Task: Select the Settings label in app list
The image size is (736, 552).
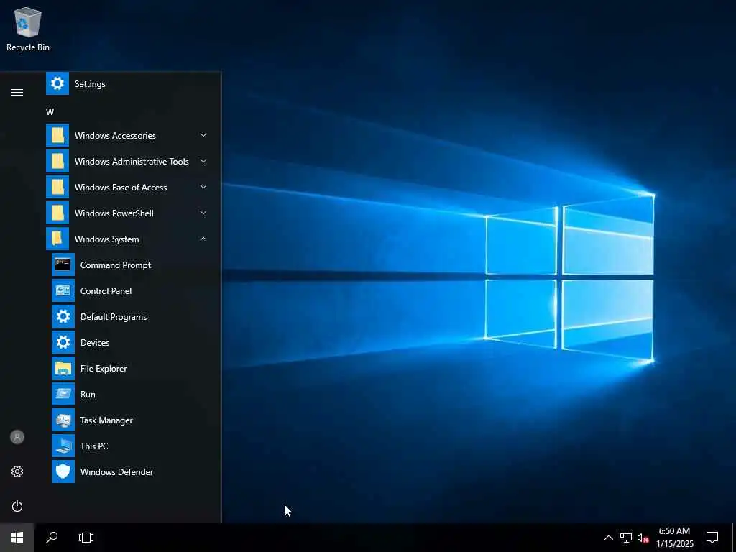Action: 90,84
